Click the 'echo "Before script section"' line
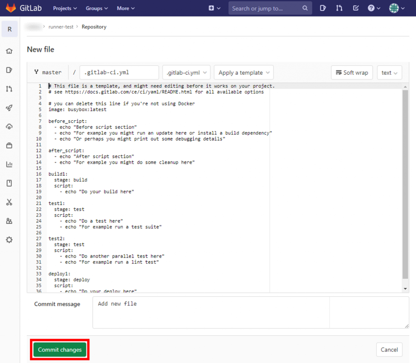Viewport: 416px width, 363px height. click(x=95, y=127)
